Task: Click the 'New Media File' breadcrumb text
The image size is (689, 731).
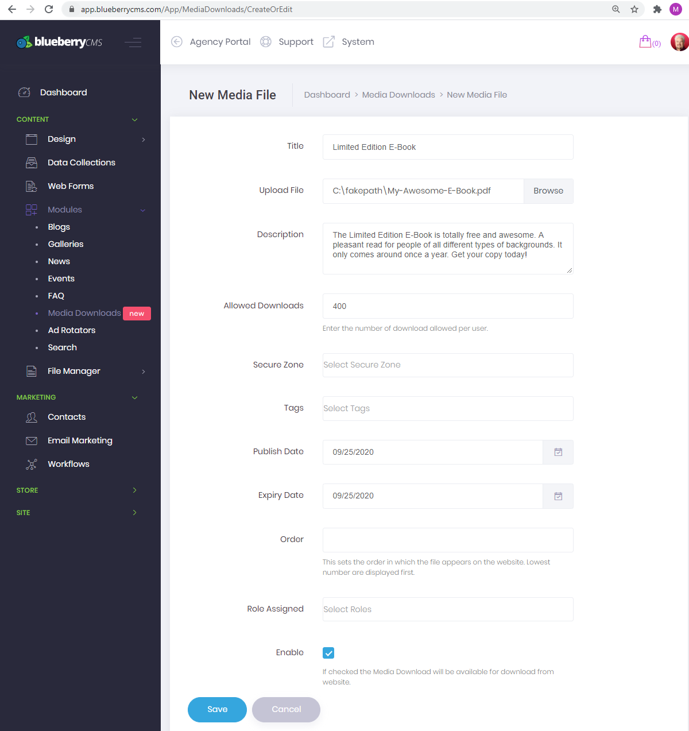Action: pyautogui.click(x=477, y=95)
